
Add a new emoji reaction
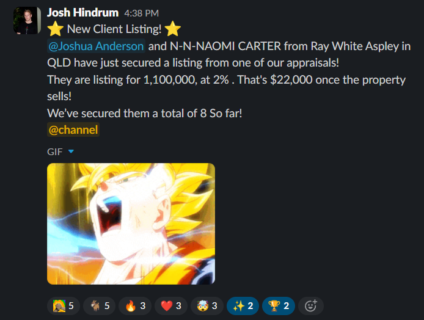[310, 306]
